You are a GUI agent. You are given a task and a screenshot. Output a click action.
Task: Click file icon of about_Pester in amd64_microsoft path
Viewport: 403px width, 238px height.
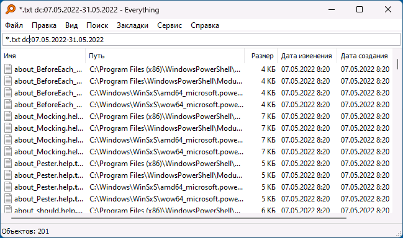[8, 187]
